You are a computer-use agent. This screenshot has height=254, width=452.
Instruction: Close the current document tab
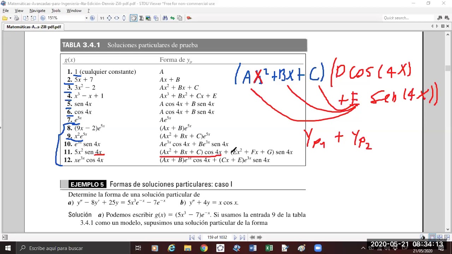(448, 26)
